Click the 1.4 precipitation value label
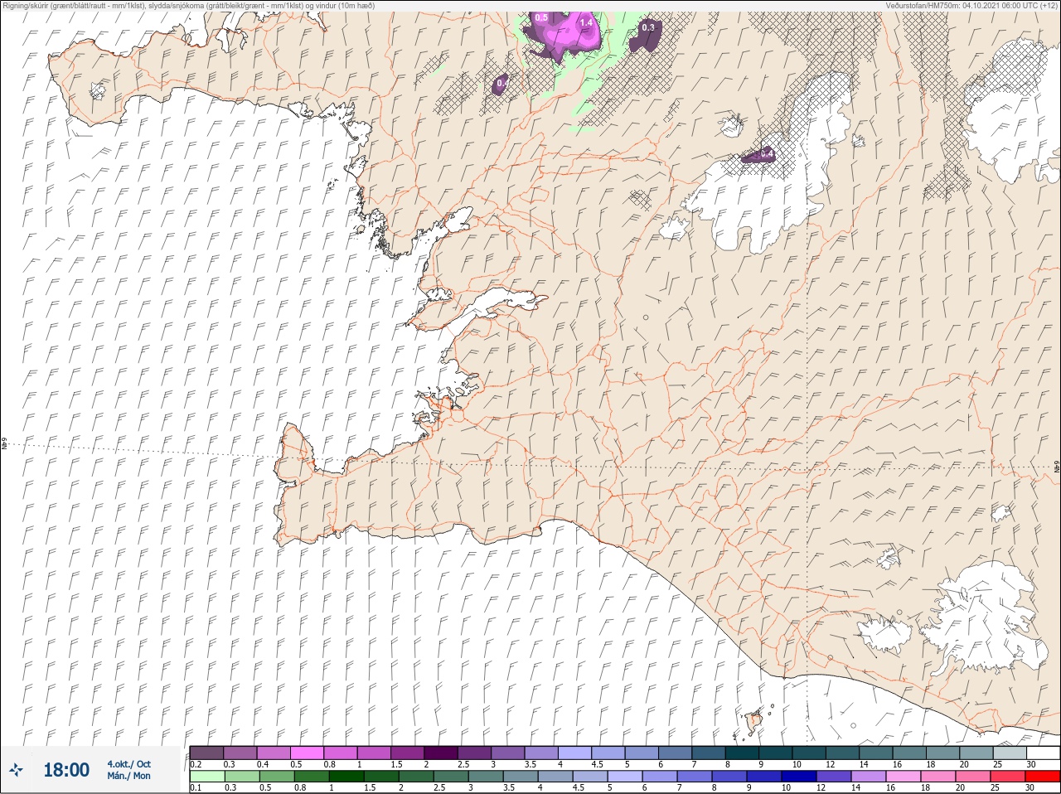 (586, 22)
